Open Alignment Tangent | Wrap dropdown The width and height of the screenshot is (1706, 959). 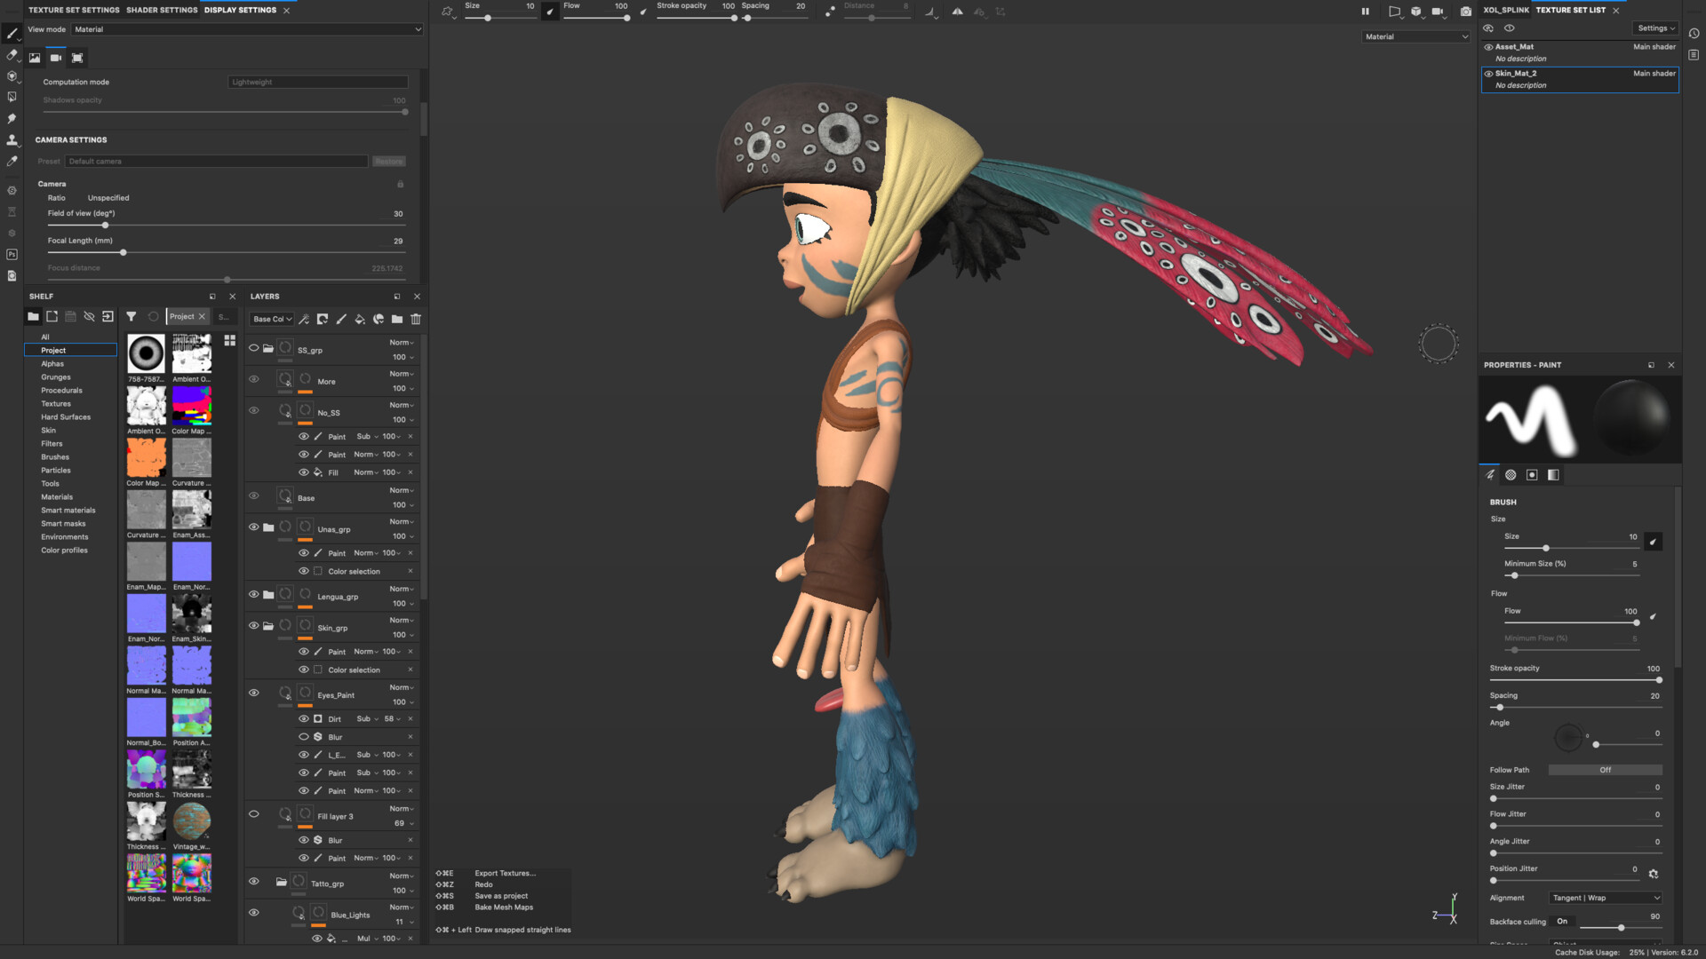point(1606,898)
